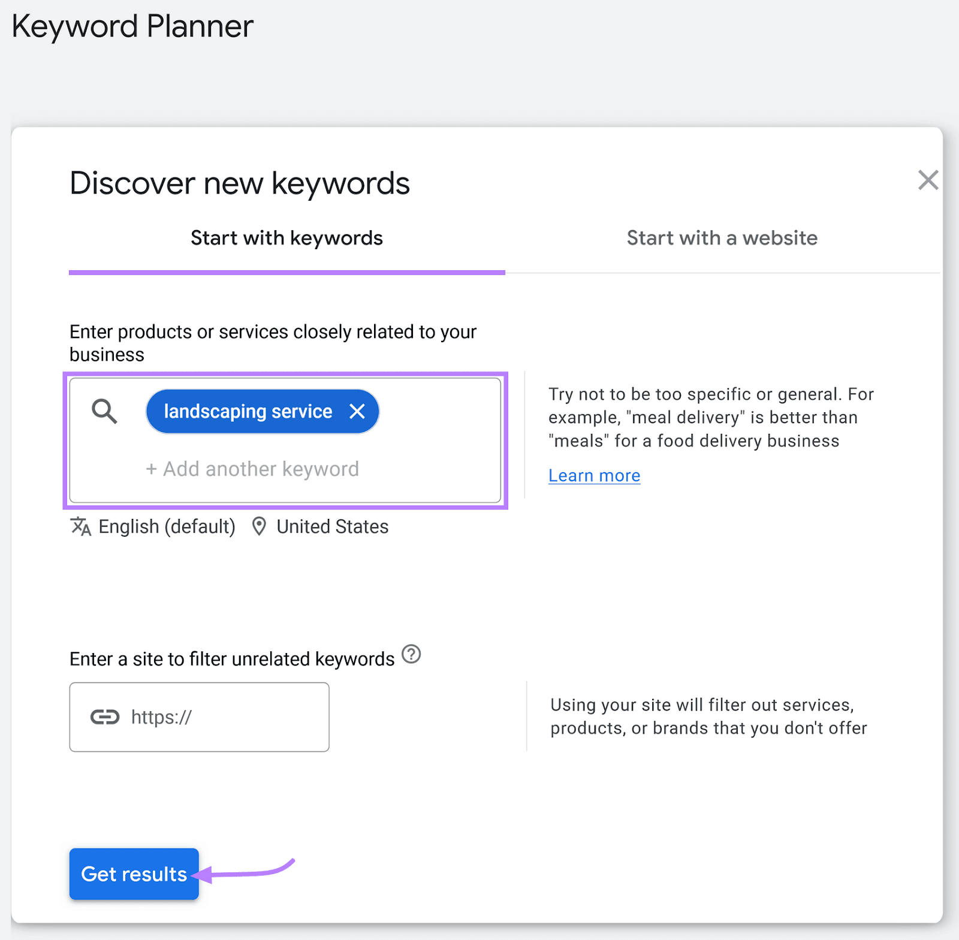
Task: Click the search magnifier icon
Action: pos(104,411)
